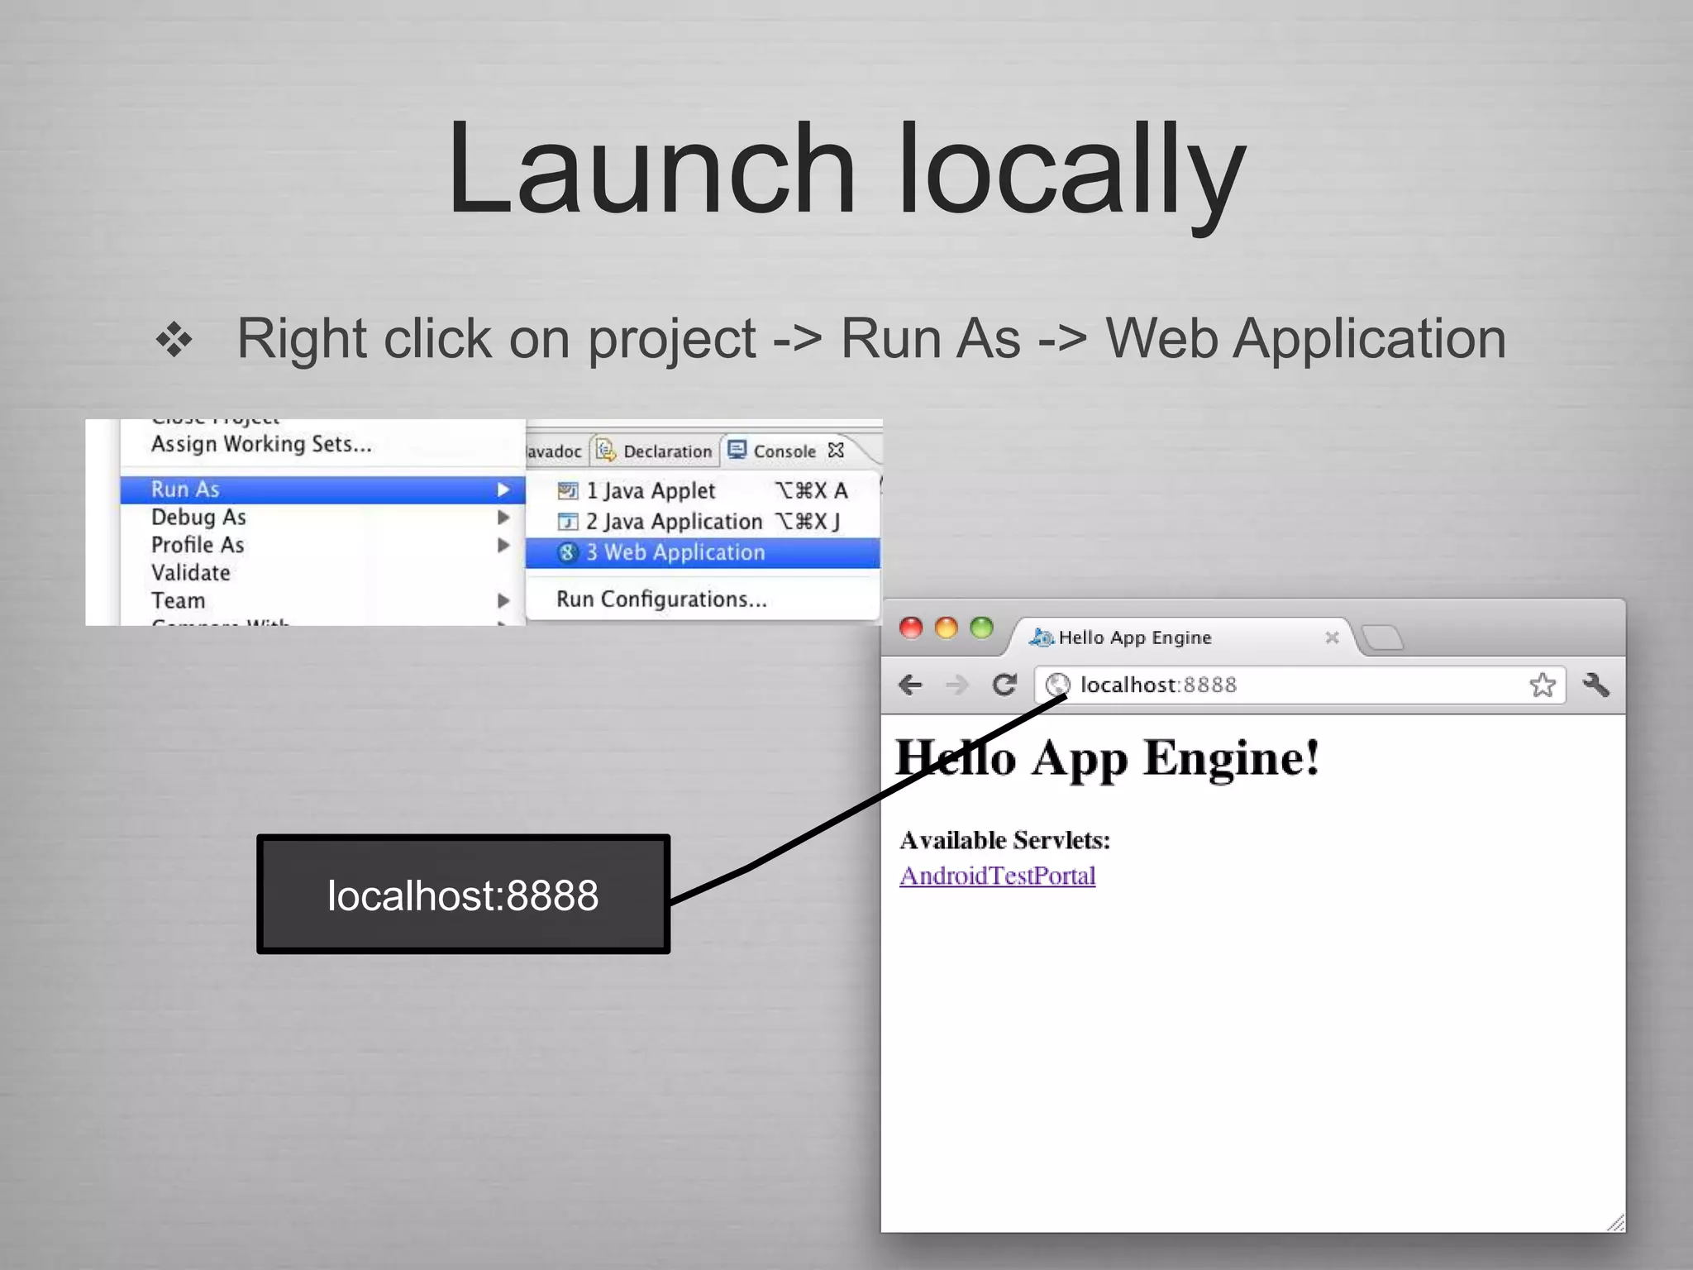
Task: Switch to the Console tab
Action: (x=785, y=451)
